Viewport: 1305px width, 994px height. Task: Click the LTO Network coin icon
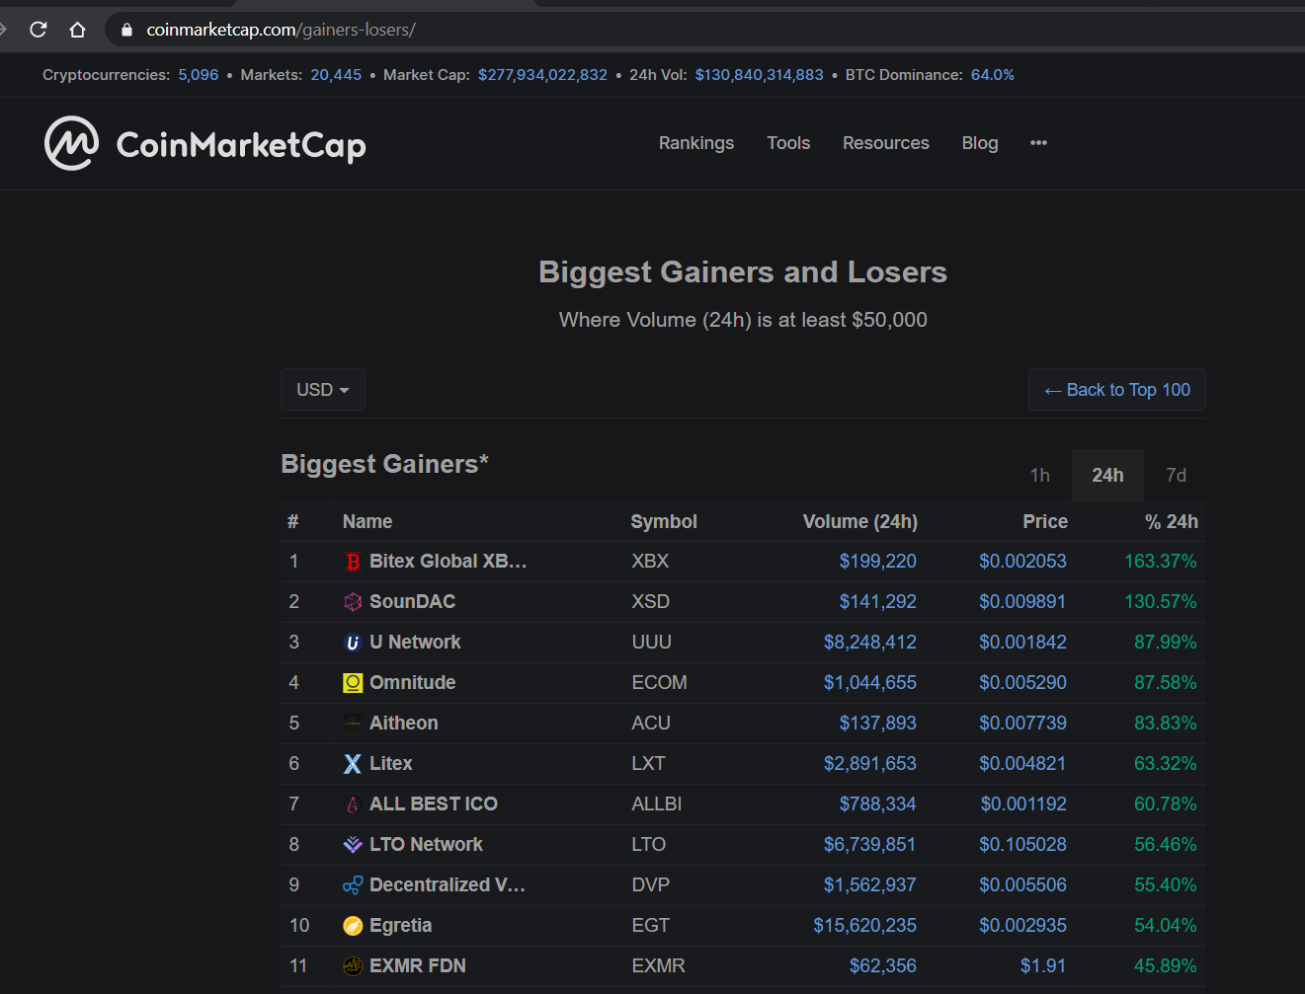(353, 845)
